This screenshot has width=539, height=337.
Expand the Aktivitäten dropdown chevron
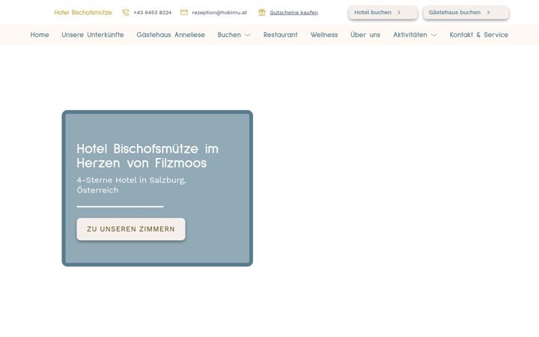[x=433, y=34]
